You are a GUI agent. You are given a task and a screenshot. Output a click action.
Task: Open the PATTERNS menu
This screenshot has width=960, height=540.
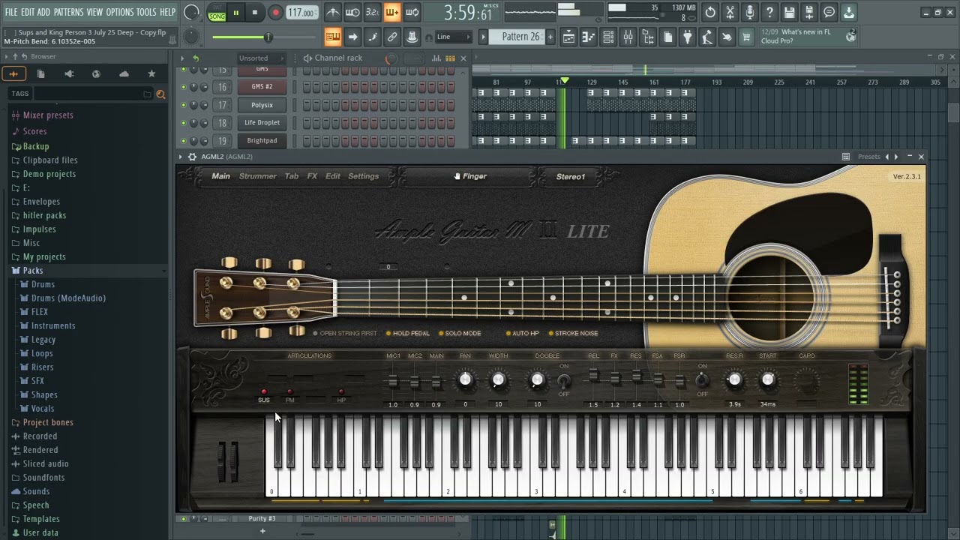(68, 12)
